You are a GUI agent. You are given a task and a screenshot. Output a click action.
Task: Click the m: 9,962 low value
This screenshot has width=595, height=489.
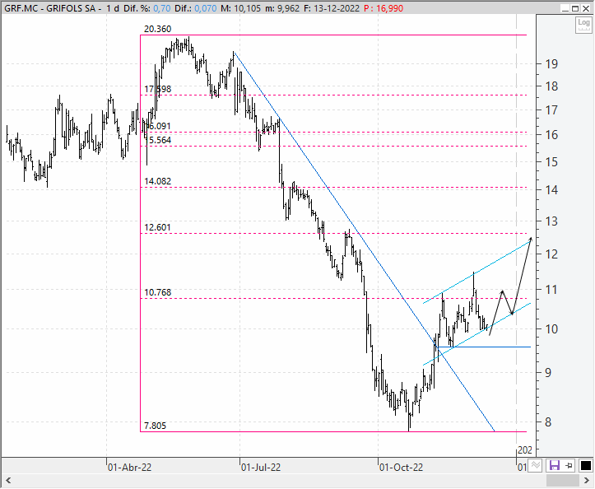point(282,8)
